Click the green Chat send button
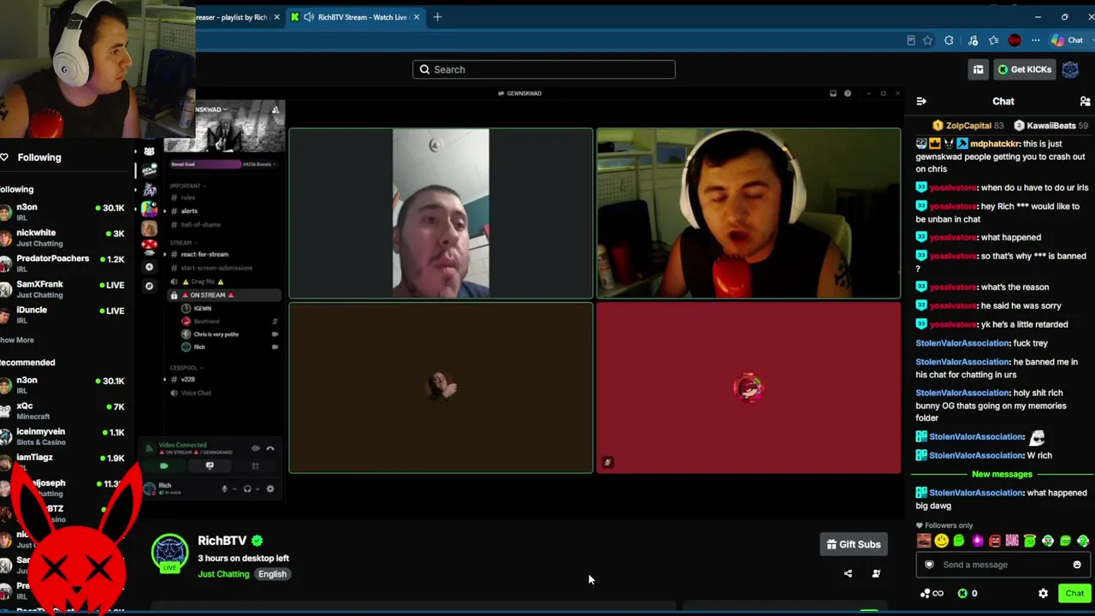 [x=1074, y=594]
